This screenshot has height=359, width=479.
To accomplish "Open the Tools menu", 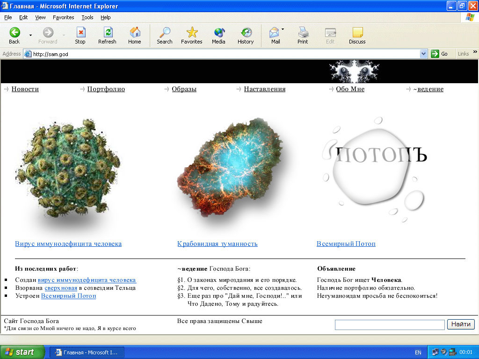I will pos(87,17).
